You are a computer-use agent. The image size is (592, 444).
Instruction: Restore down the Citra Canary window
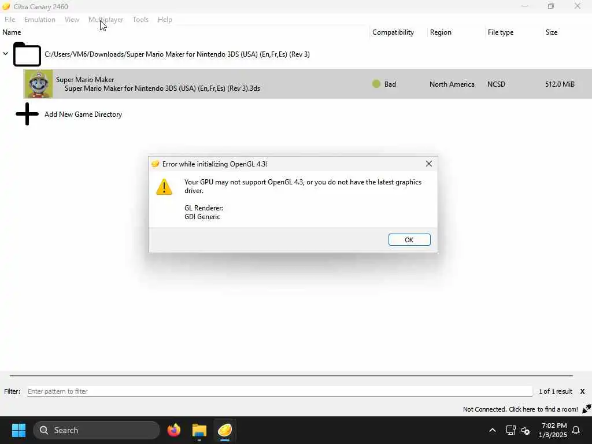click(551, 6)
